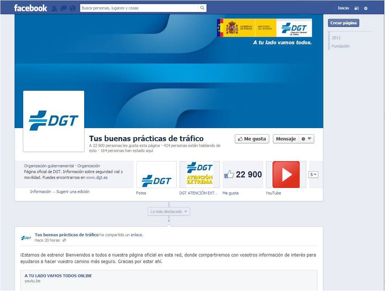Viewport: 385px width, 291px height.
Task: Click the DGT ATENCIÓN EXT... label
Action: coord(198,193)
